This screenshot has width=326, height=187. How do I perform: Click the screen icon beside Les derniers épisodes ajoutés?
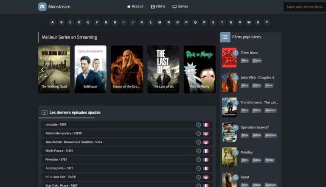click(44, 113)
